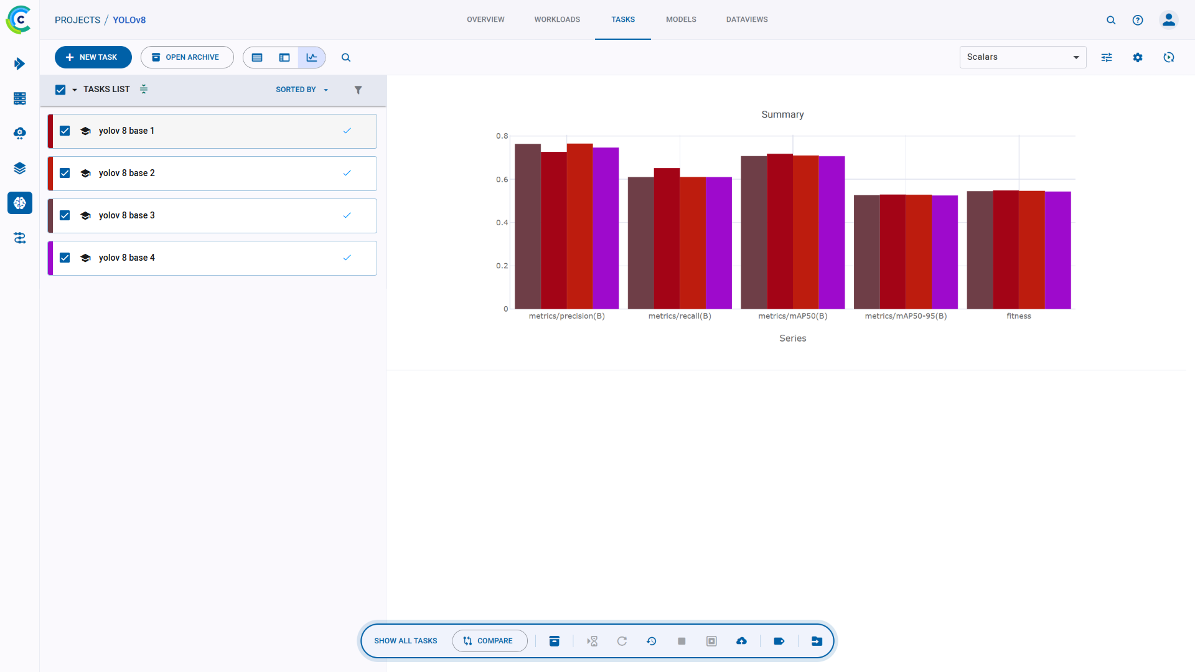This screenshot has height=672, width=1195.
Task: Switch to details panel view icon
Action: tap(284, 57)
